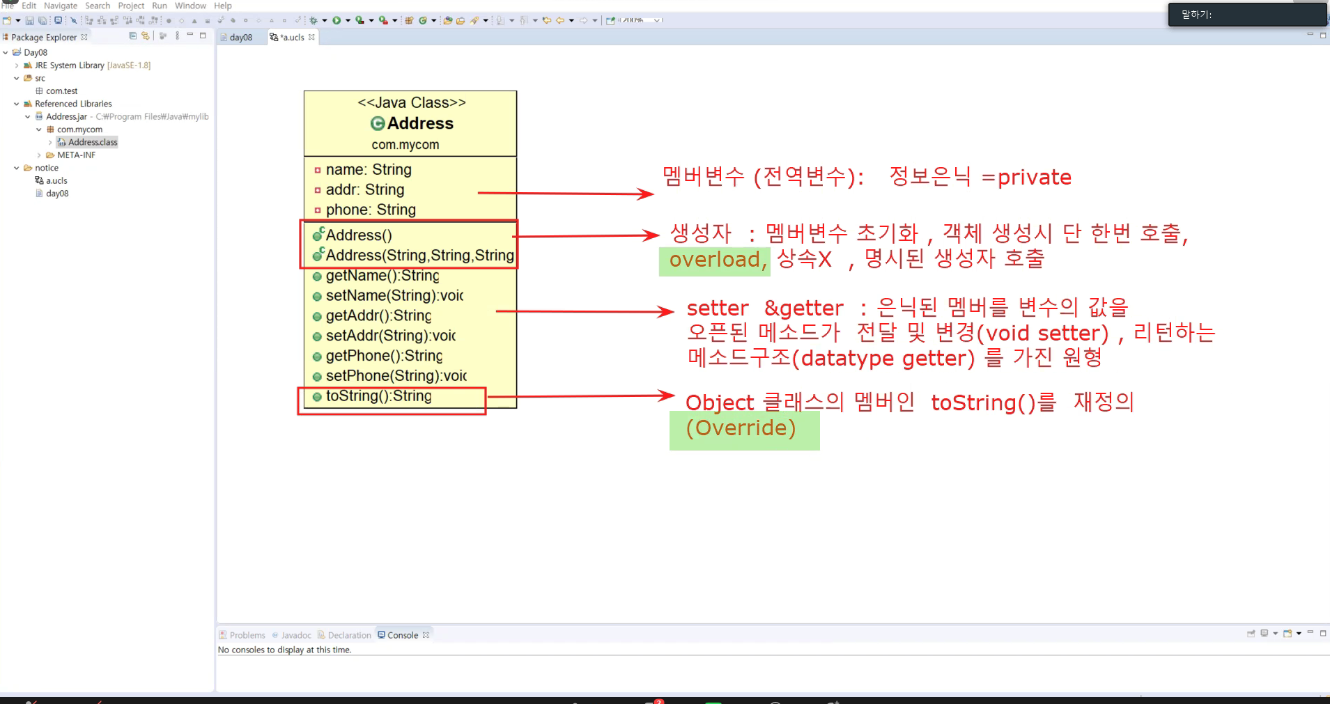Open the Run configurations dropdown arrow
This screenshot has height=704, width=1330.
pyautogui.click(x=348, y=20)
